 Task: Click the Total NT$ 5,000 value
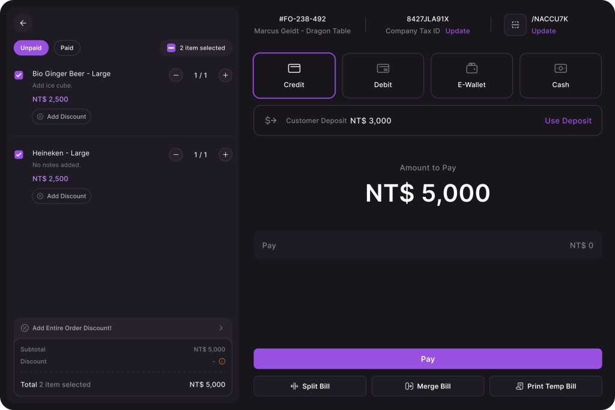[x=207, y=385]
